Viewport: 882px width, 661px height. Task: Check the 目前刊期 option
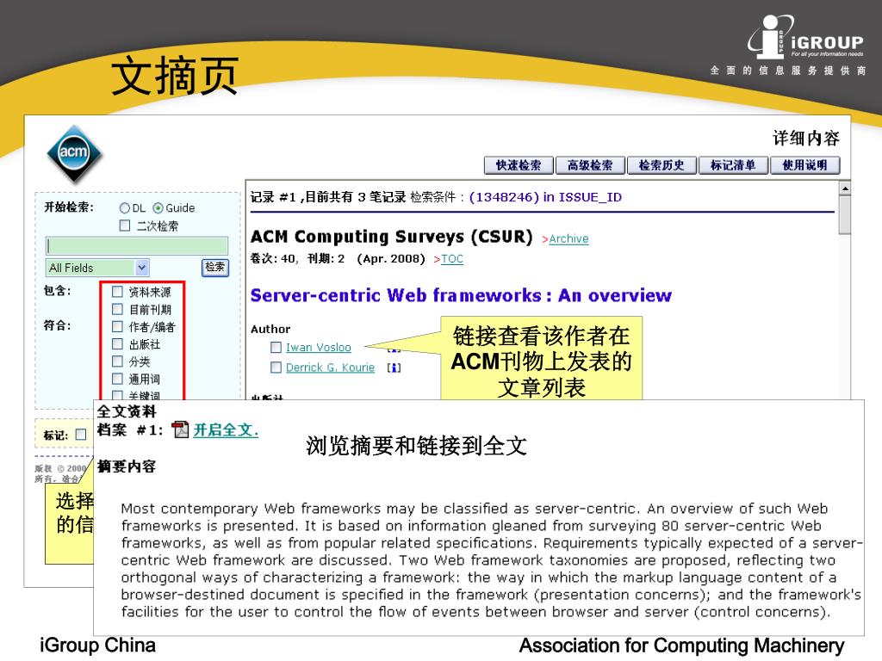(x=117, y=309)
